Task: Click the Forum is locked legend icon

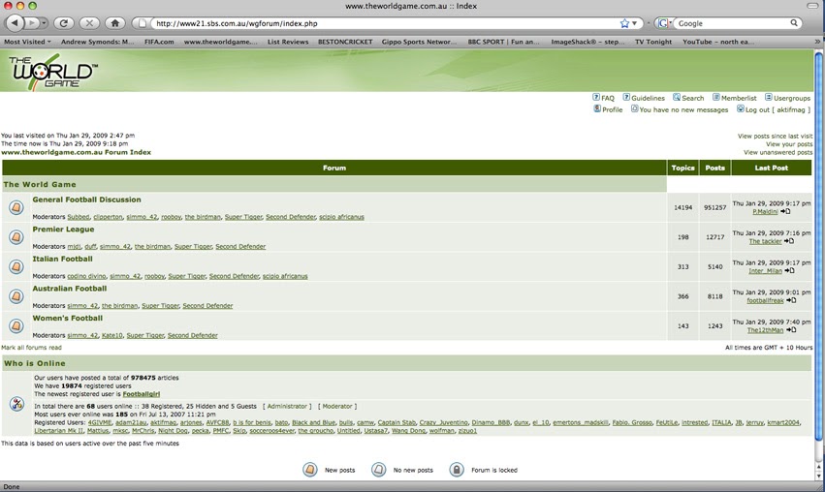Action: click(x=457, y=470)
